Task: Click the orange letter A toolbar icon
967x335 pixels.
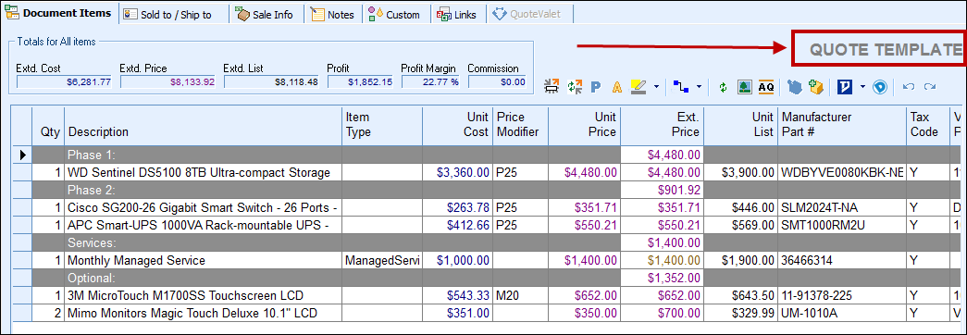Action: (616, 87)
